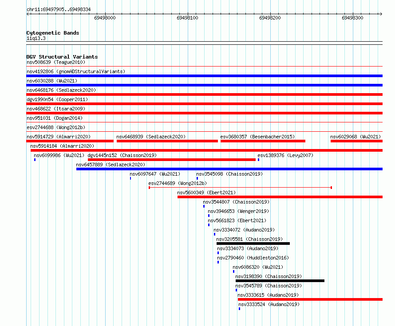Click the nsv6468176 (Sedlazeck2020) label
This screenshot has height=326, width=395.
(x=61, y=90)
